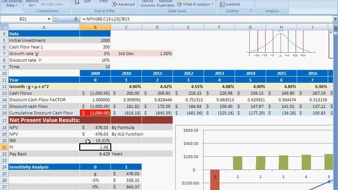The height and width of the screenshot is (190, 338).
Task: Select column A header
Action: pos(44,27)
